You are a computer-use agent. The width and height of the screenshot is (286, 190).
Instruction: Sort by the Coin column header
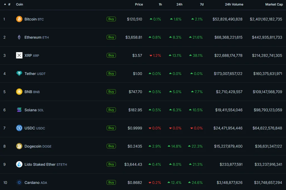tap(20, 4)
